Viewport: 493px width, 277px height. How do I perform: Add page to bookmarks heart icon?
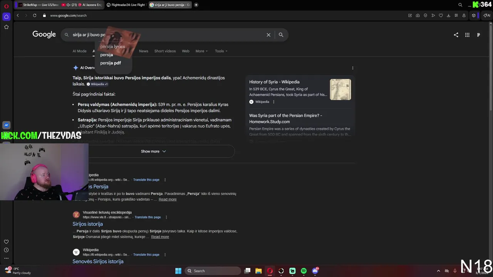pos(441,15)
